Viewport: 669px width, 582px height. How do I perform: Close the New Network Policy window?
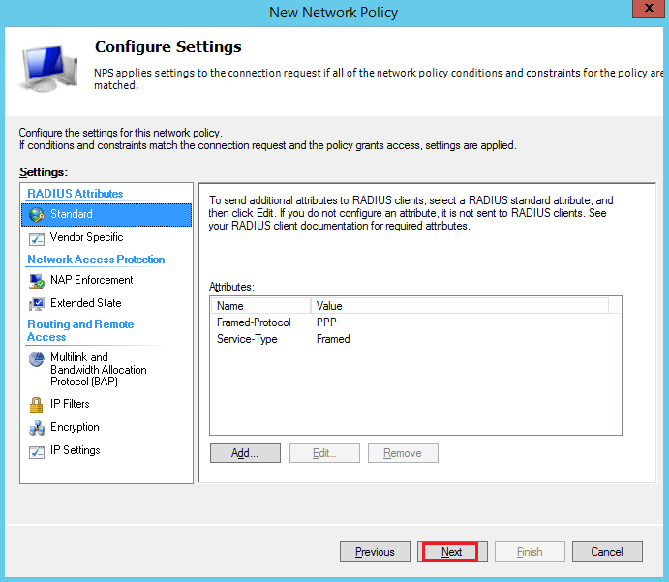point(648,8)
